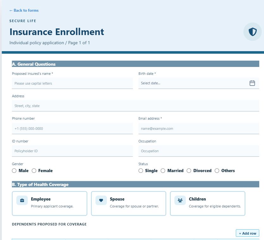
Task: Select the Male gender radio button
Action: pos(14,171)
